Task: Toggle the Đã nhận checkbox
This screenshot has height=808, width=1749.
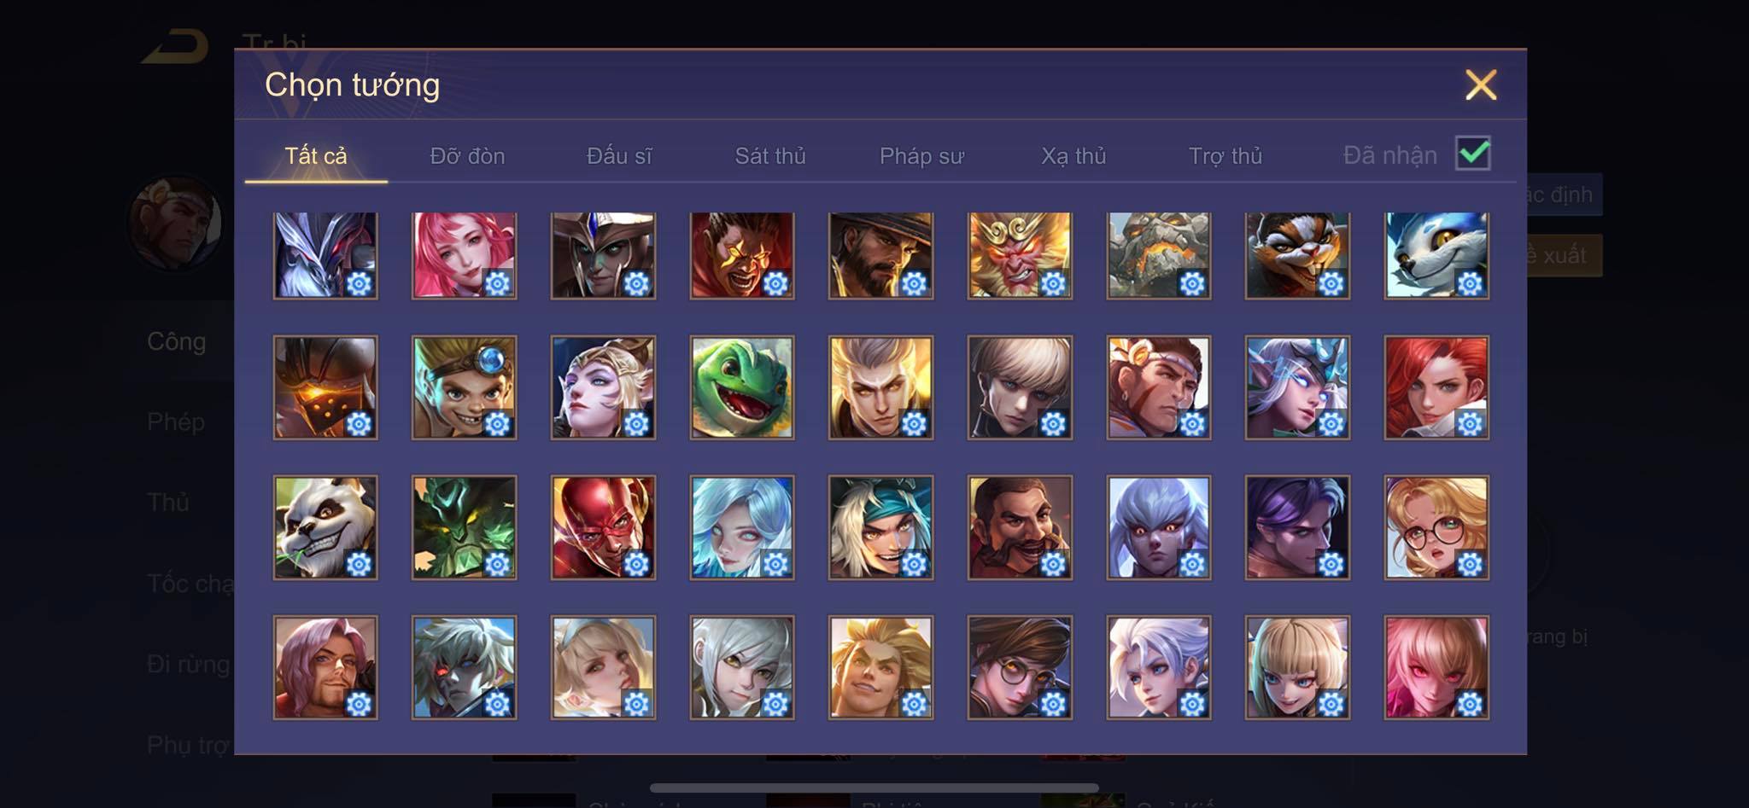Action: click(1473, 154)
